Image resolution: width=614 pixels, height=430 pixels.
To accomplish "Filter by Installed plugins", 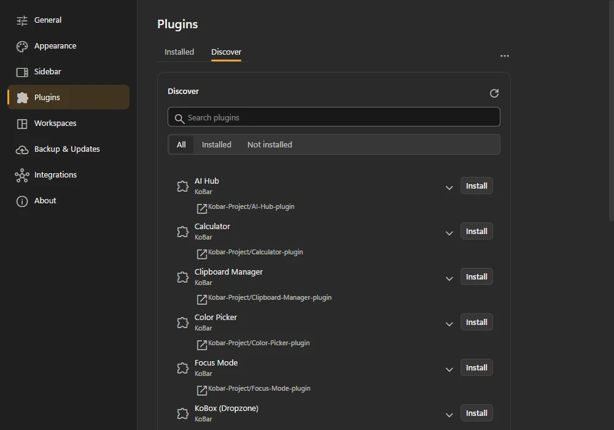I will pos(217,144).
